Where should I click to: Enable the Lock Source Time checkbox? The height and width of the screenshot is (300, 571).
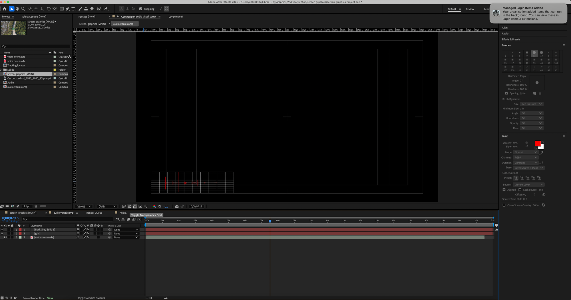520,190
